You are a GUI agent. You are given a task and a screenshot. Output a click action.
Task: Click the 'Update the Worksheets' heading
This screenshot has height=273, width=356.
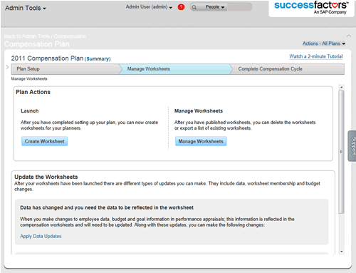(x=46, y=177)
